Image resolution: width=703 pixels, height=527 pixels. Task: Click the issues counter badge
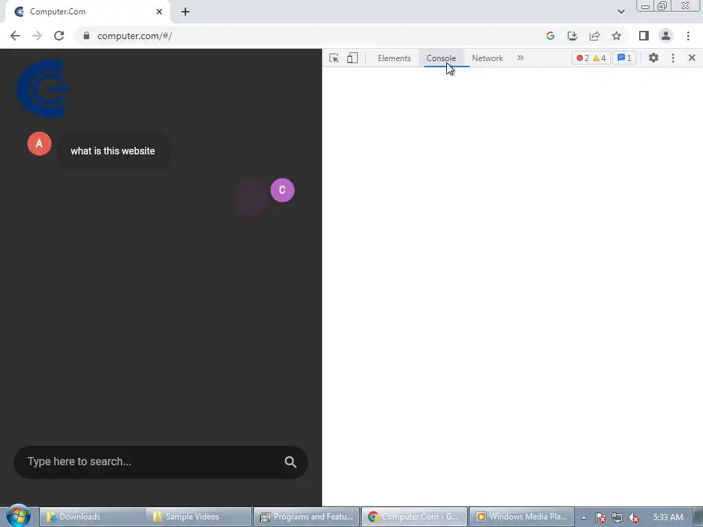[625, 58]
